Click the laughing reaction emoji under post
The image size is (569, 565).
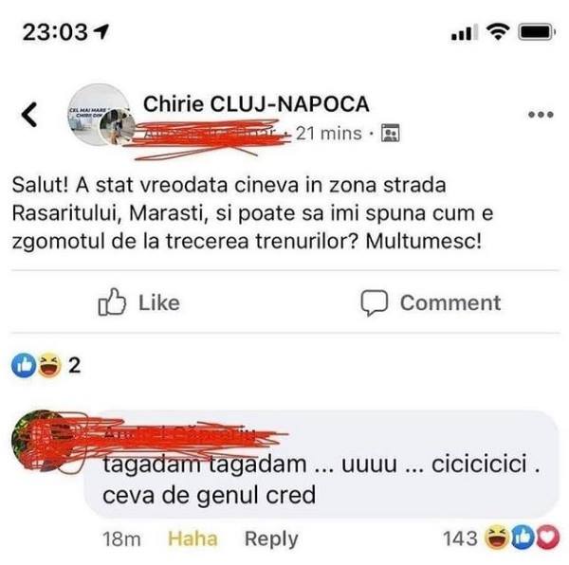[49, 365]
